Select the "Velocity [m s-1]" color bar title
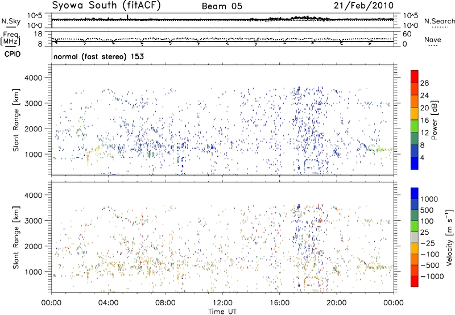Image resolution: width=455 pixels, height=315 pixels. click(449, 237)
